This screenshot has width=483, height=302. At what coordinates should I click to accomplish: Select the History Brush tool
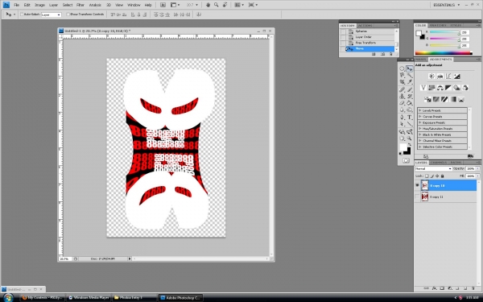point(410,96)
